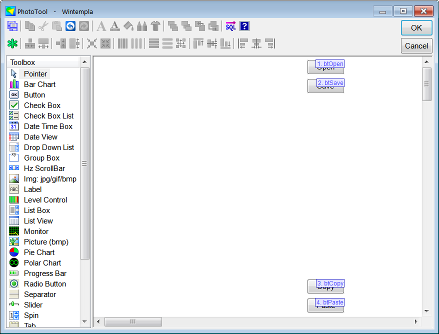Select Check Box List in Toolbox
Viewport: 439px width, 334px height.
click(48, 116)
